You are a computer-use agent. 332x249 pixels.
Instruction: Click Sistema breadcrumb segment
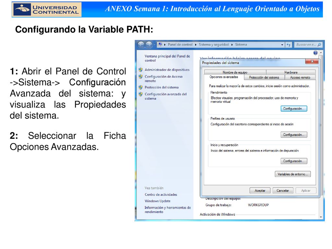point(241,45)
